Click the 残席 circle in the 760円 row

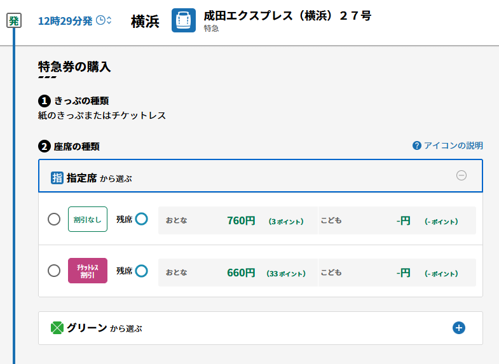[141, 219]
